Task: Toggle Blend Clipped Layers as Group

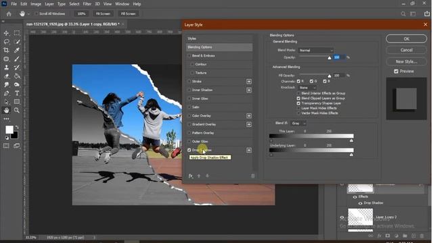Action: coord(298,99)
